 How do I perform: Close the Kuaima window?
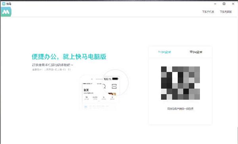click(x=233, y=4)
